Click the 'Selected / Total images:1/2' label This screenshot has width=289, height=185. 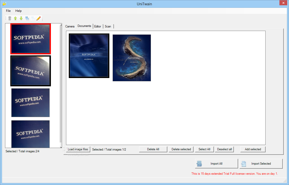tap(109, 150)
